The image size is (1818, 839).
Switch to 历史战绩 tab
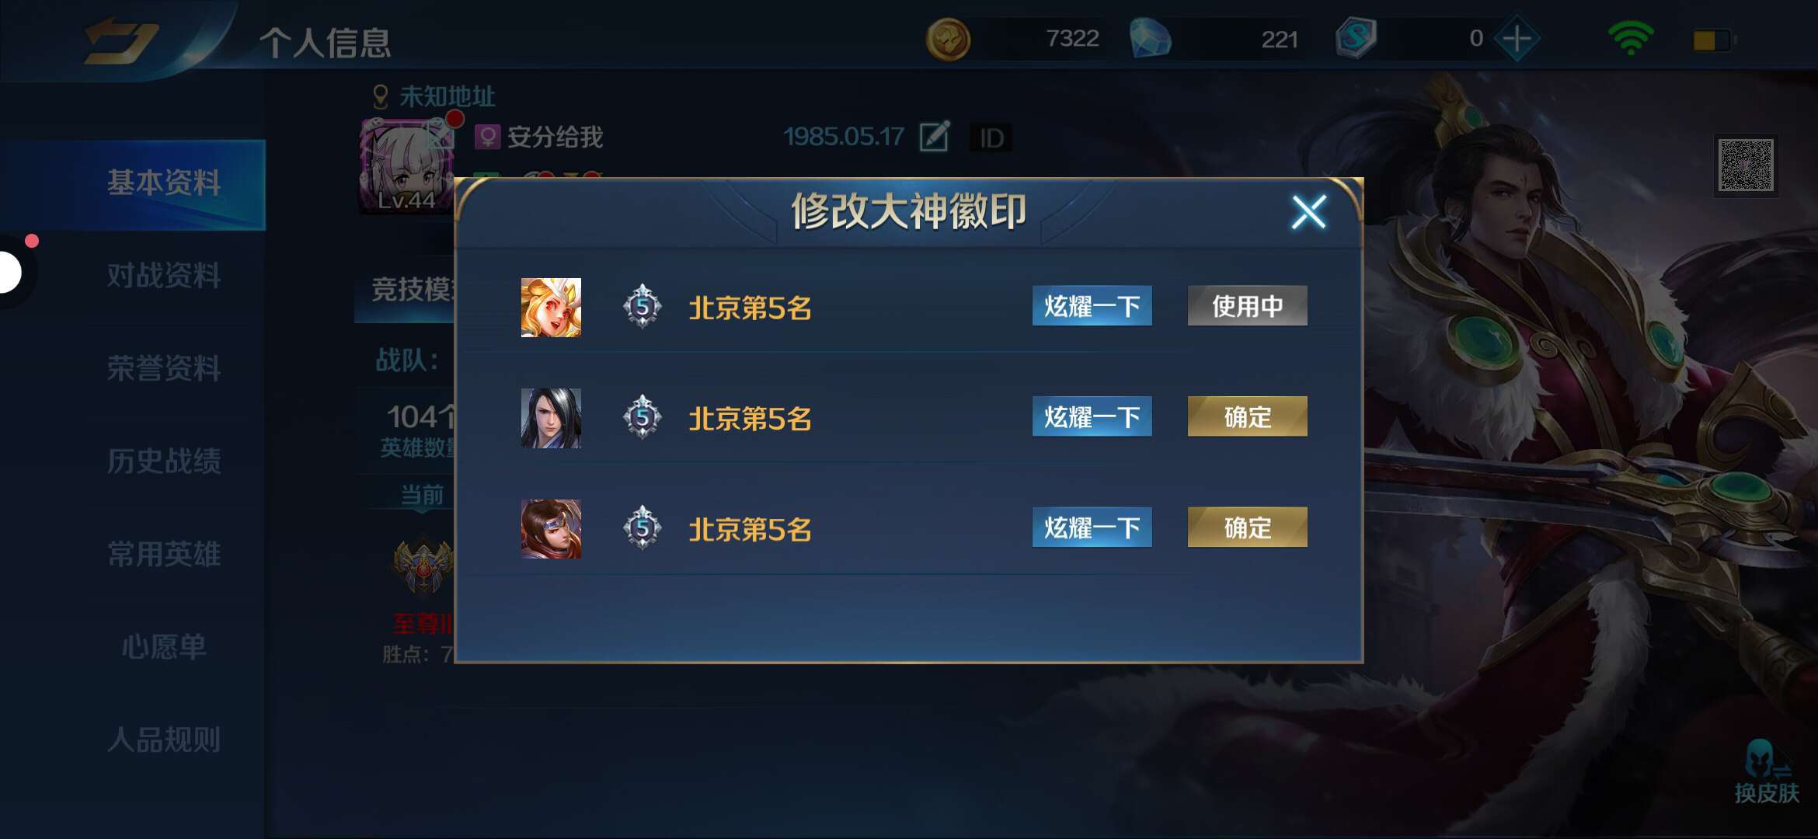(x=163, y=461)
